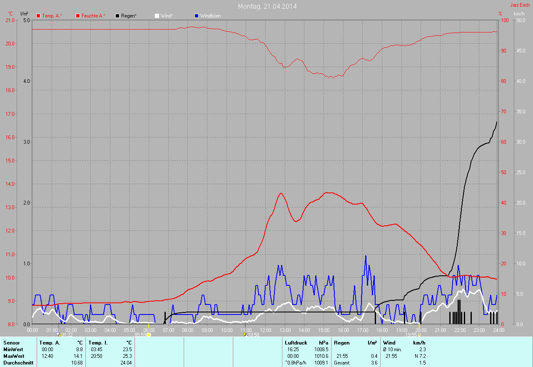533x367 pixels.
Task: Click the white Wind legend swatch
Action: tap(157, 16)
